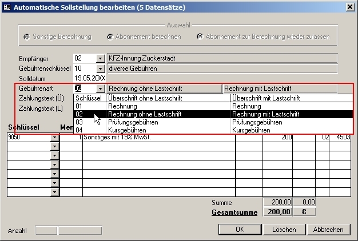Click the Gesamtsumme value field

coord(277,212)
